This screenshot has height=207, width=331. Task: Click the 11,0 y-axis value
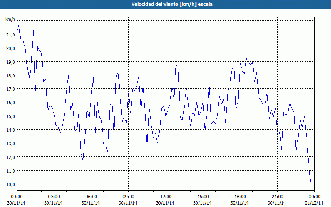11,171
